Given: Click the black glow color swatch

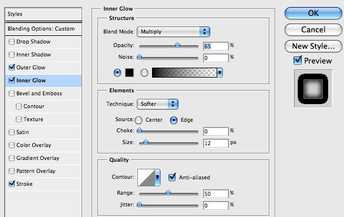Looking at the screenshot, I should pyautogui.click(x=129, y=72).
